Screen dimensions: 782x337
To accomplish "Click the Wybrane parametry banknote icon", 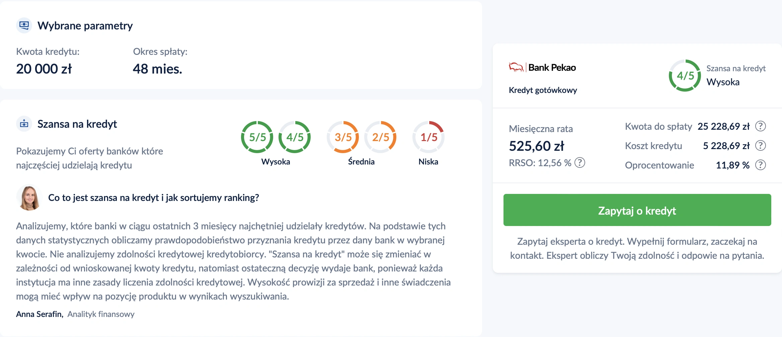I will pos(24,25).
